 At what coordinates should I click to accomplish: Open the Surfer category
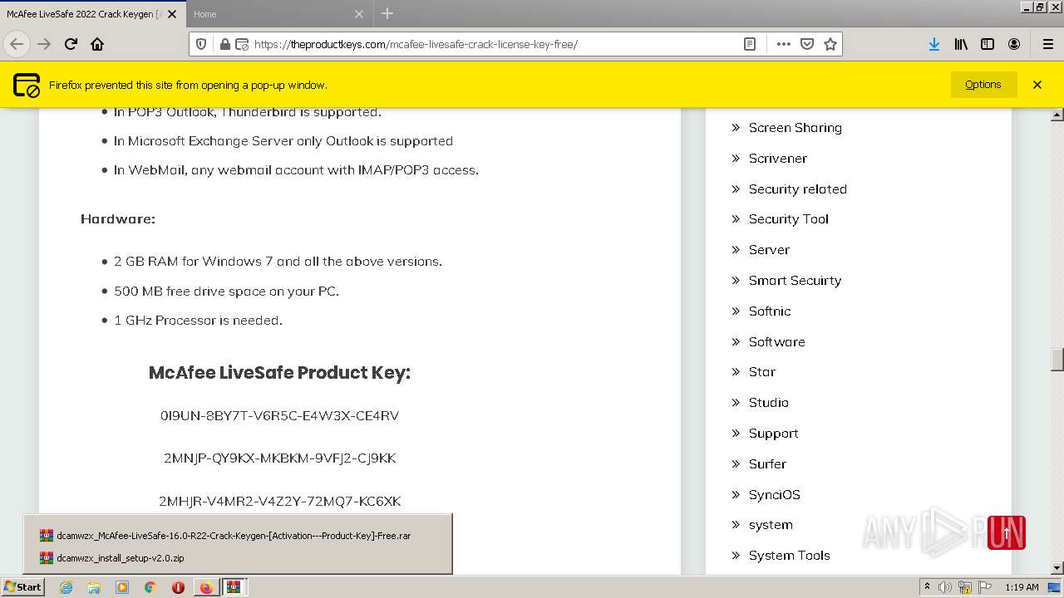[767, 464]
